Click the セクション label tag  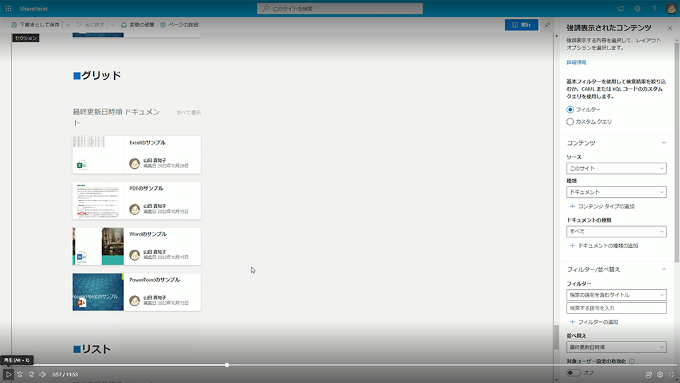point(26,38)
